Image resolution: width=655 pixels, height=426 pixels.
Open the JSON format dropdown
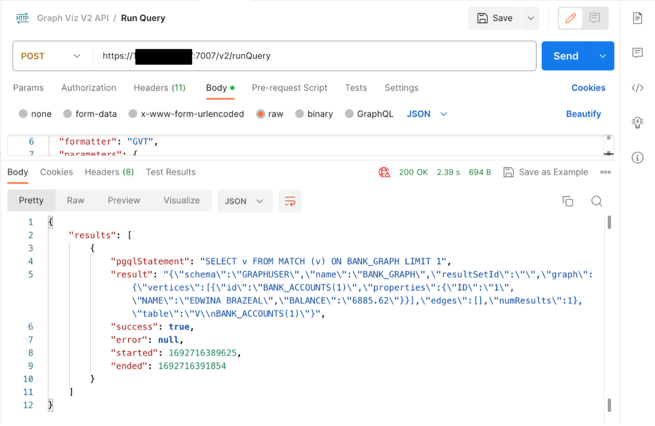(x=426, y=114)
